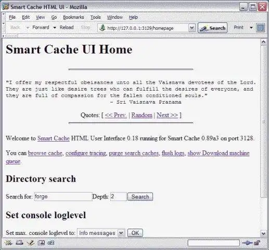
Task: Maximize the Mozilla window
Action: (253, 7)
